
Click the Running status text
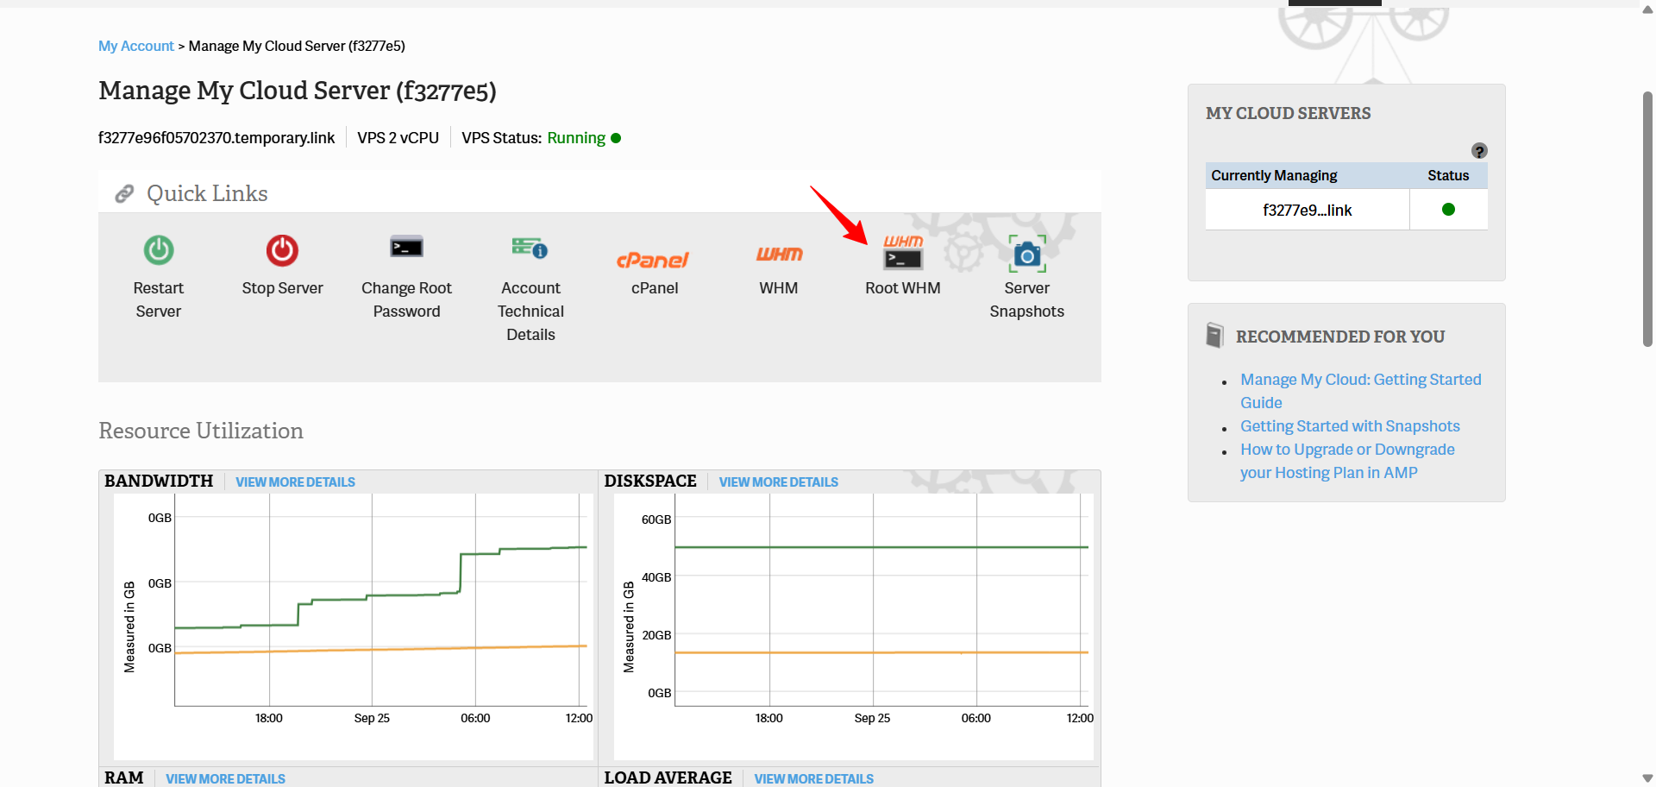tap(576, 138)
